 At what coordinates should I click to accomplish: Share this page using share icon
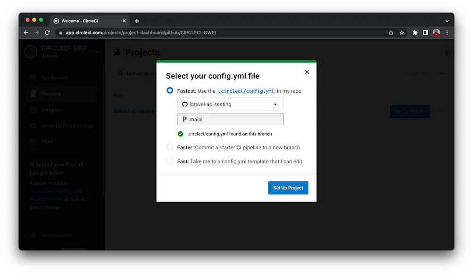click(391, 32)
